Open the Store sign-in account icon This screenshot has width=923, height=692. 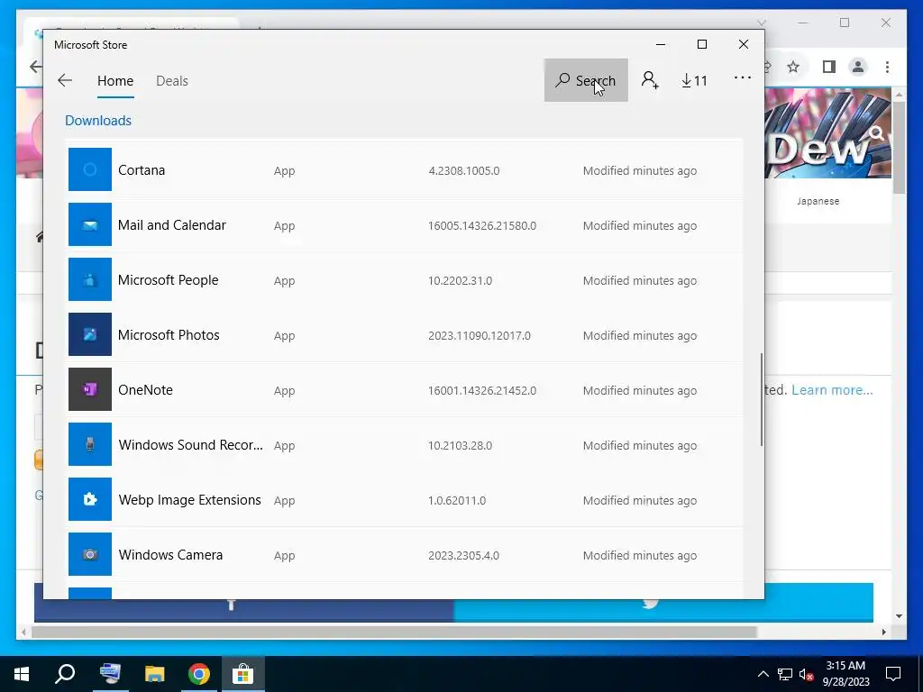tap(650, 80)
